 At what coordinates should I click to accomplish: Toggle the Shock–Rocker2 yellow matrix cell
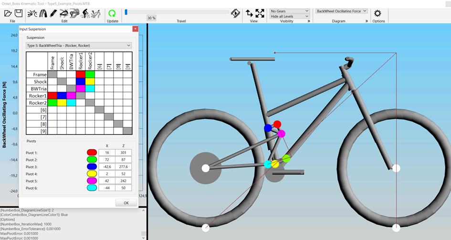click(x=89, y=82)
